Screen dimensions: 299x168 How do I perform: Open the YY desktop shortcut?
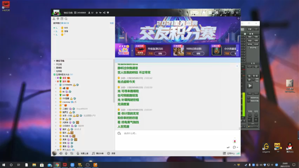278,147
